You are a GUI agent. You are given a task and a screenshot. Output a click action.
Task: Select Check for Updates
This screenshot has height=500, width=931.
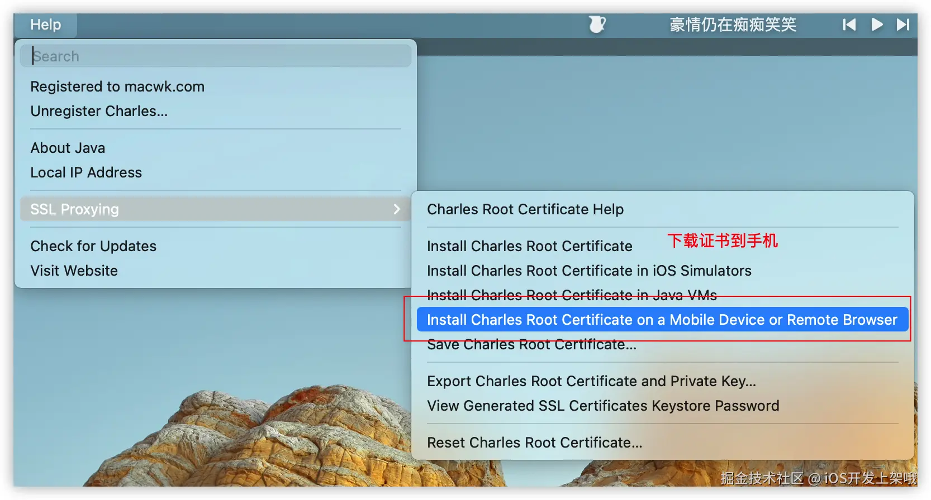[x=216, y=246]
